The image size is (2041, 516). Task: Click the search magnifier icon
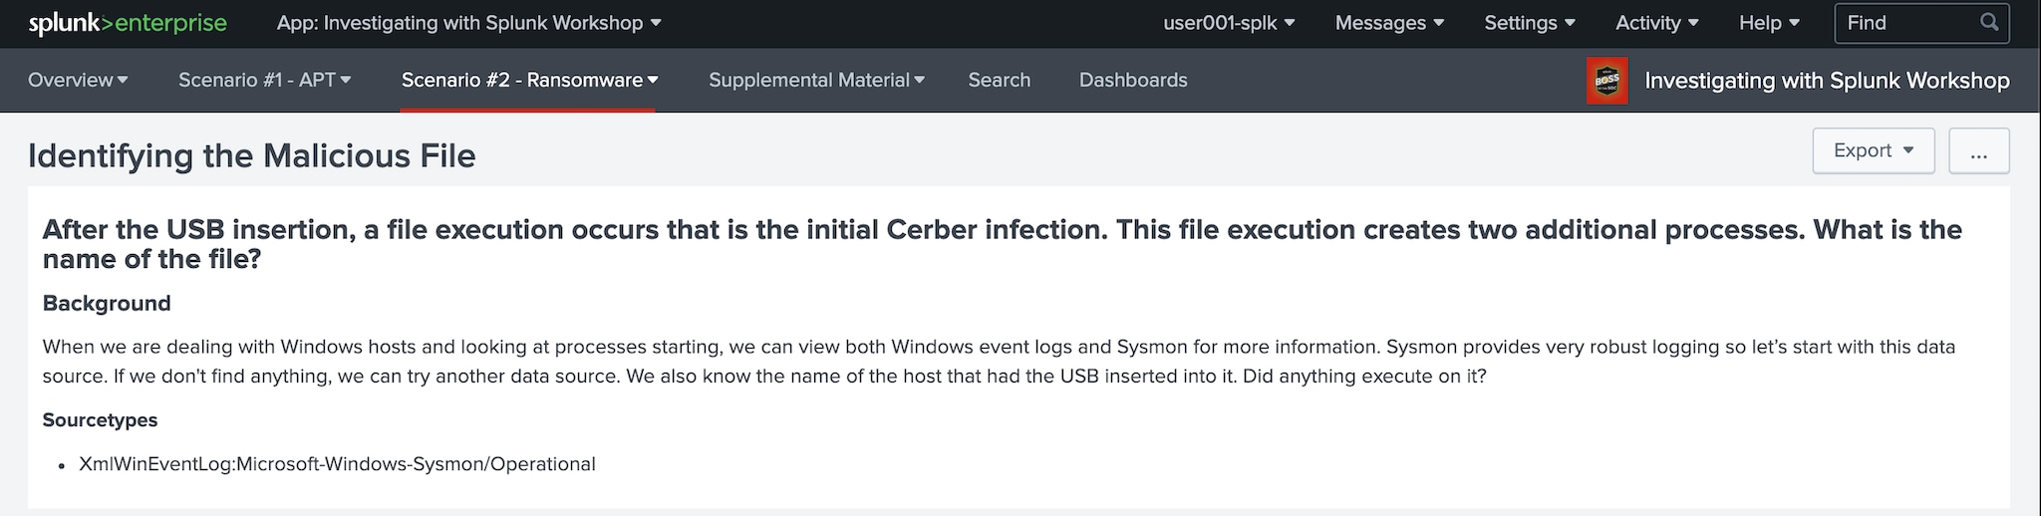[x=1989, y=22]
